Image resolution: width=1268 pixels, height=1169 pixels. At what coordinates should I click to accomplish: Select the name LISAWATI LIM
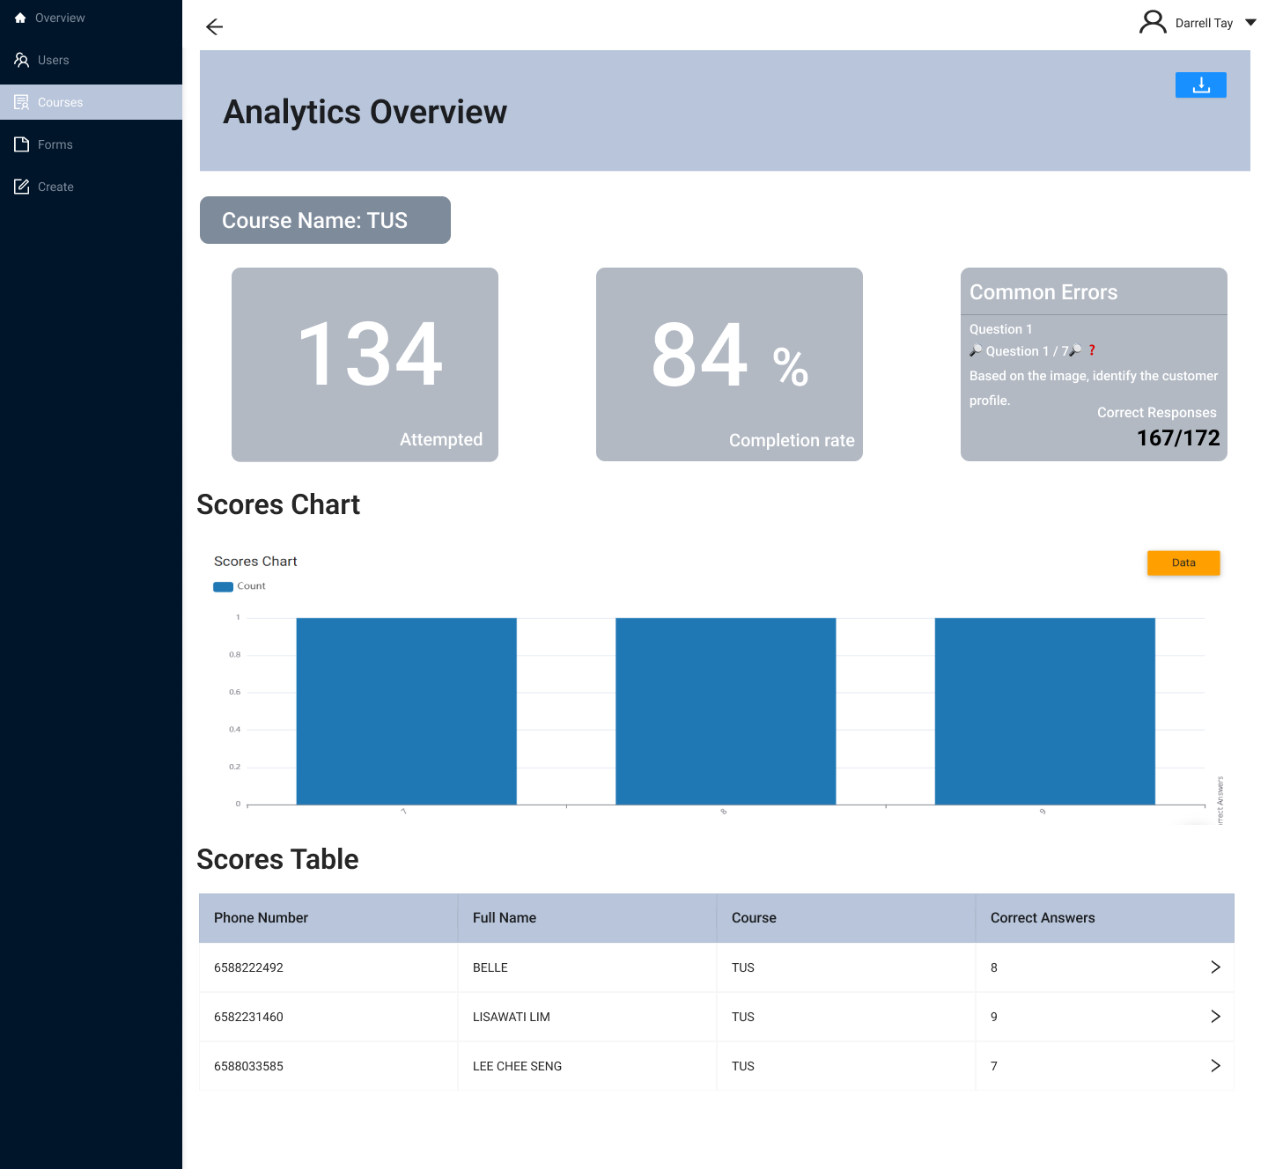[x=512, y=1017]
